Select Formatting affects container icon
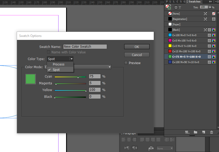The width and height of the screenshot is (219, 152). click(x=176, y=8)
